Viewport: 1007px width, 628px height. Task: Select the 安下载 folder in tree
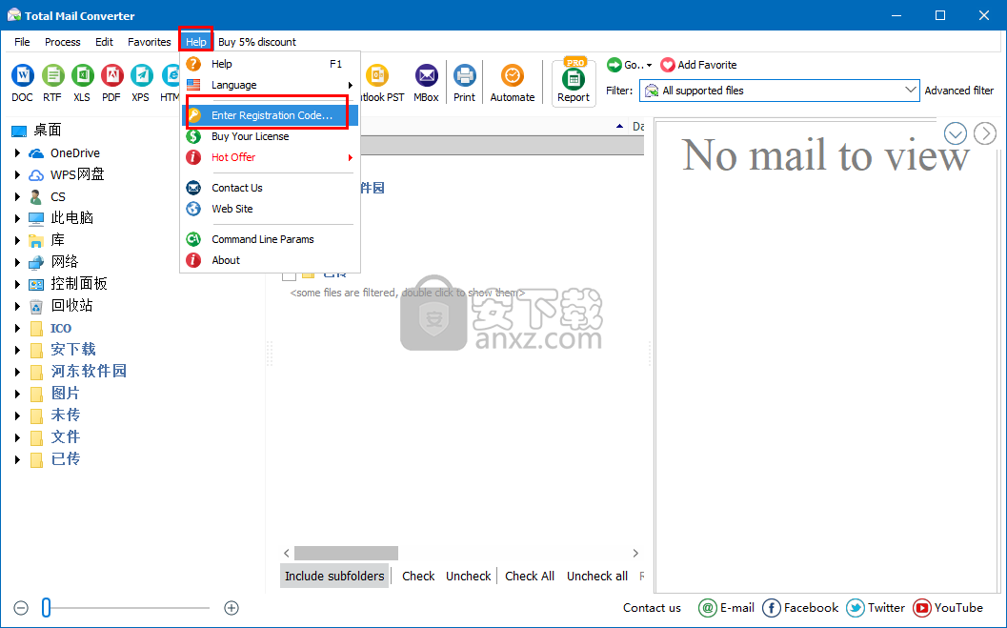tap(72, 350)
